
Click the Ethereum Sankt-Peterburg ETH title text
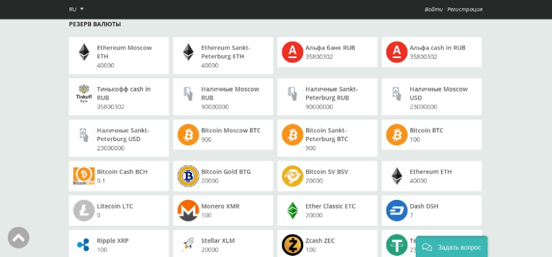(226, 52)
